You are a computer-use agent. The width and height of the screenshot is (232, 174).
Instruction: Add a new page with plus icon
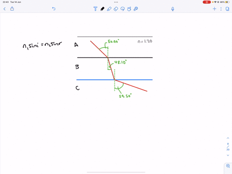[x=214, y=9]
